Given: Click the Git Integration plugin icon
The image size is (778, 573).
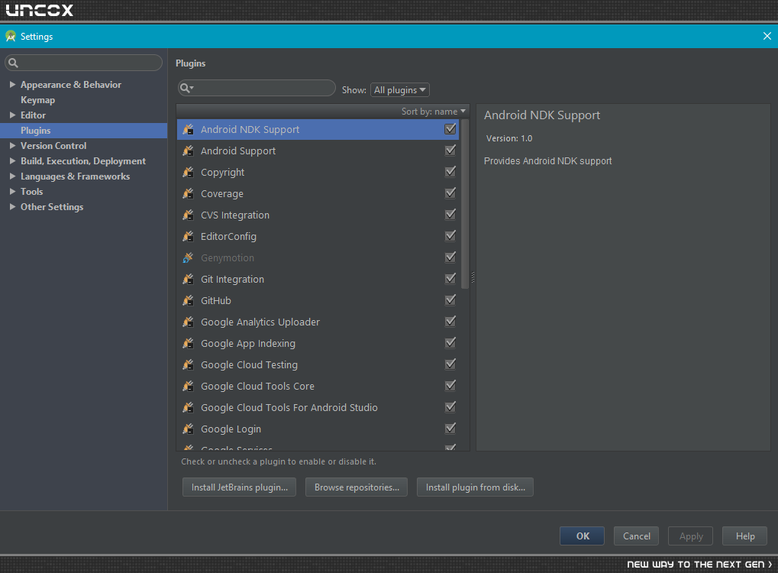Looking at the screenshot, I should [x=188, y=279].
